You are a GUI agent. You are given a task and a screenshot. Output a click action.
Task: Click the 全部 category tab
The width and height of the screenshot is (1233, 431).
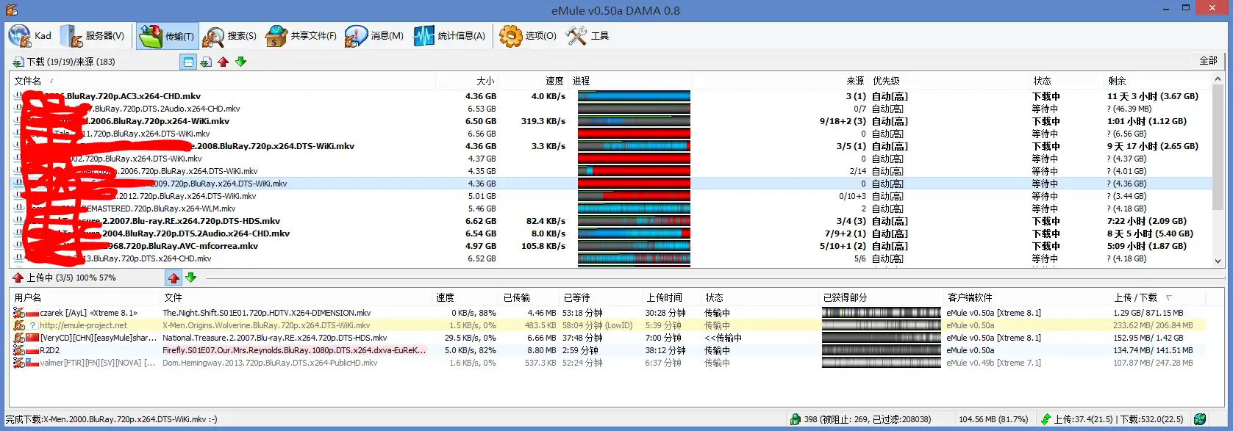coord(1208,61)
